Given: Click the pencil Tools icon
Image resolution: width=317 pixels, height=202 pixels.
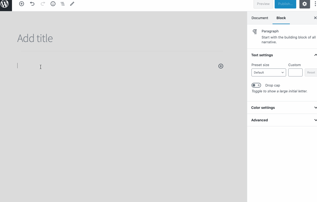Looking at the screenshot, I should [72, 4].
